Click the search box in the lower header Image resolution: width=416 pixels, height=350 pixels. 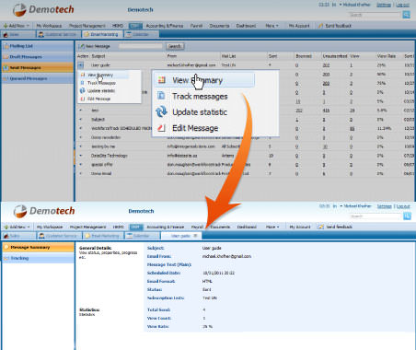pos(376,216)
